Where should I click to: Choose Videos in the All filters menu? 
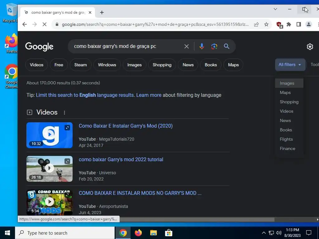pyautogui.click(x=289, y=111)
